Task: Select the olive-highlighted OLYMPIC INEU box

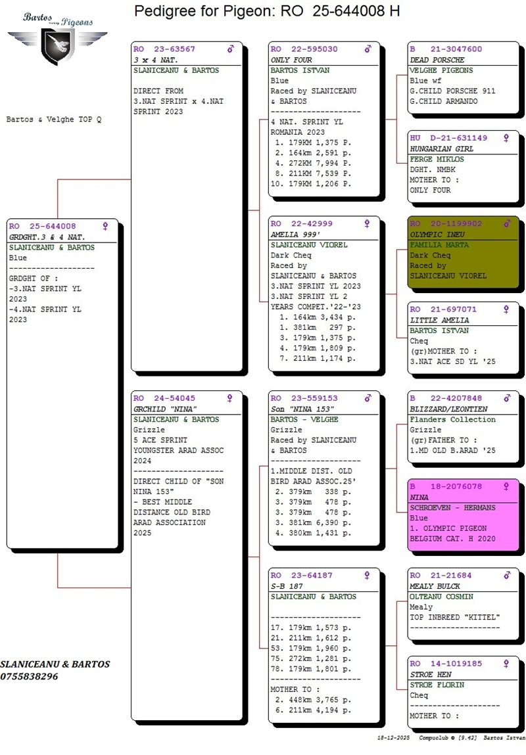Action: (463, 250)
